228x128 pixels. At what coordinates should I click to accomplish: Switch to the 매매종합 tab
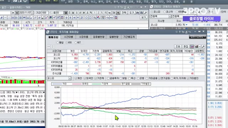[53, 37]
